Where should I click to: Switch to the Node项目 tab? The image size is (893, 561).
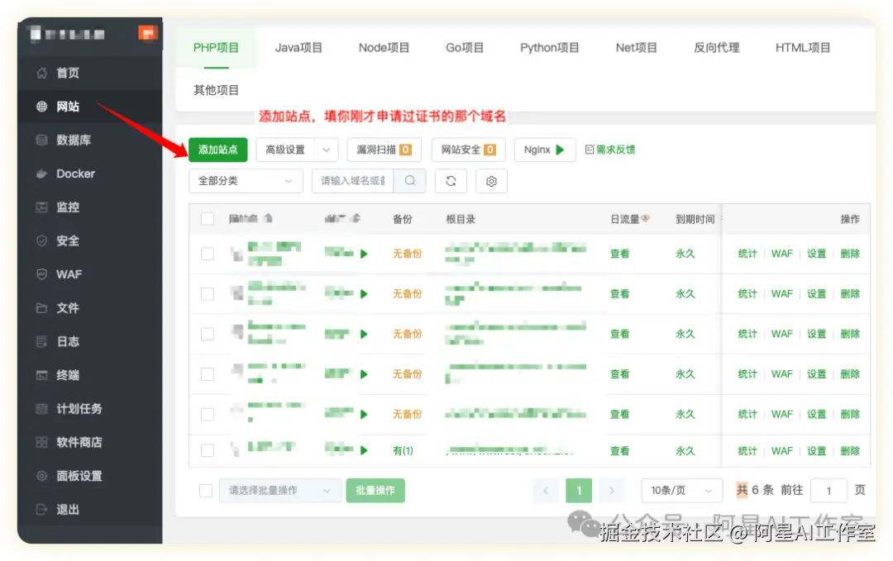384,48
